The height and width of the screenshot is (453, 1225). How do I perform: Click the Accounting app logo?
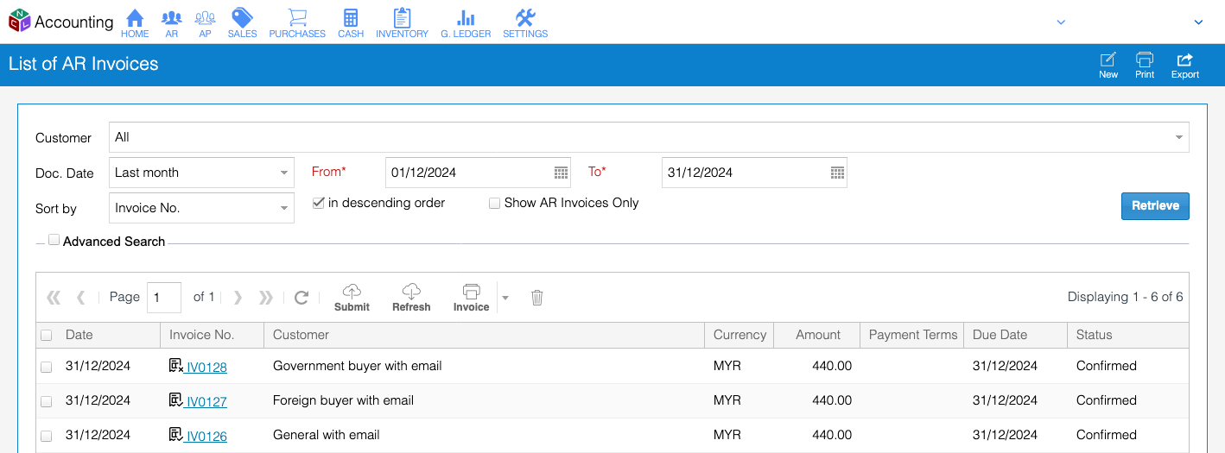click(x=60, y=22)
